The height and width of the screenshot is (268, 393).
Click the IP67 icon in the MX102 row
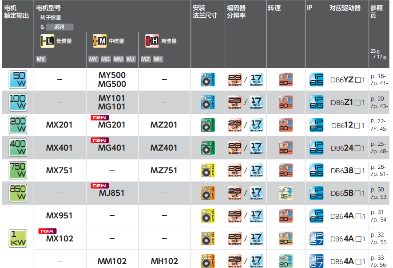point(316,238)
